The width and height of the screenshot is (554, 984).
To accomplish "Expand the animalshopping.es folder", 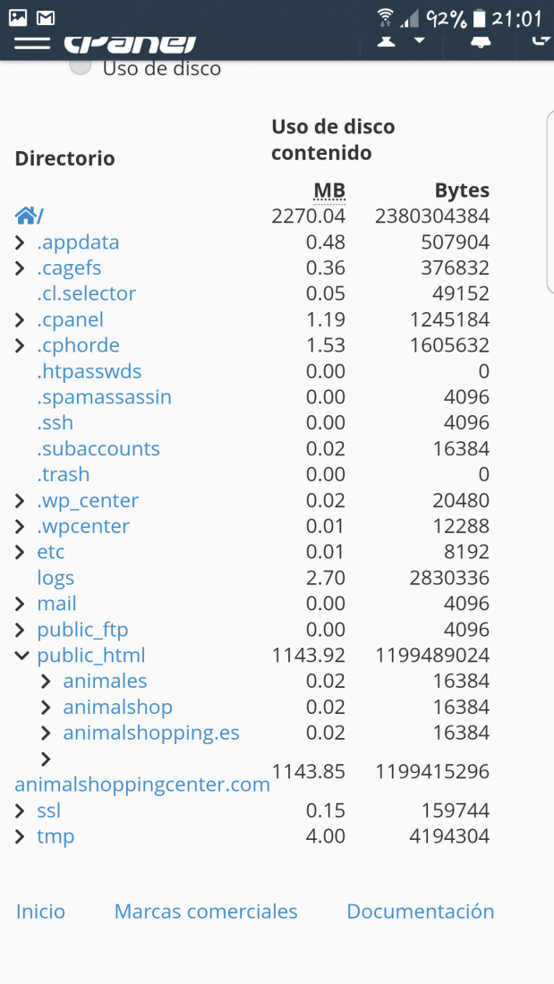I will [46, 733].
